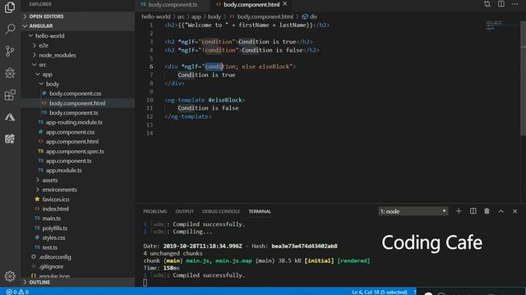Open the Azure view icon
526x295 pixels.
[10, 116]
